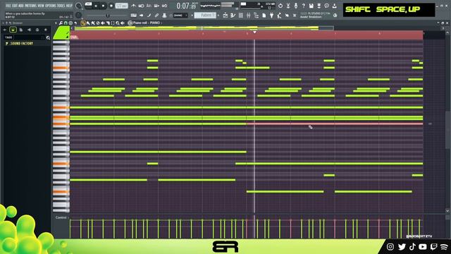451x254 pixels.
Task: Click the master volume knob
Action: 78,6
